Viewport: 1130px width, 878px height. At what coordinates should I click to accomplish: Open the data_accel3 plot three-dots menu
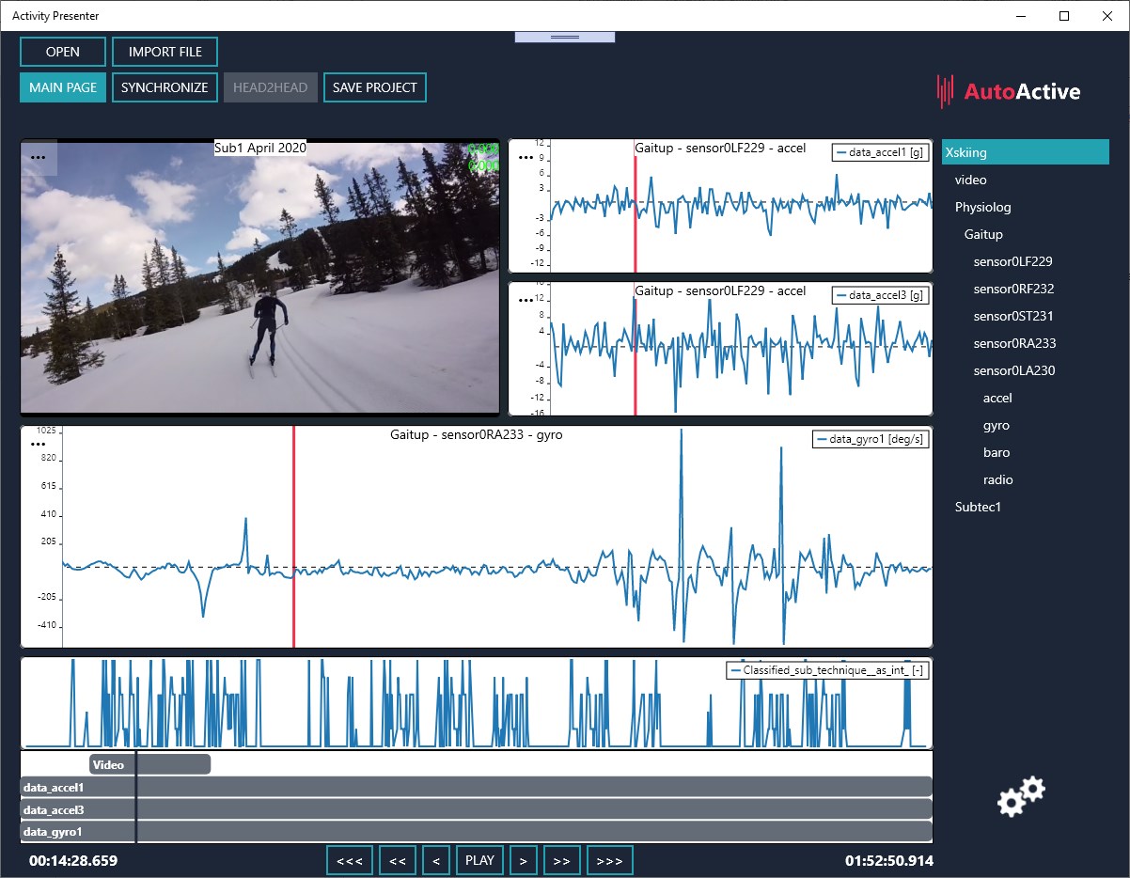pos(526,300)
